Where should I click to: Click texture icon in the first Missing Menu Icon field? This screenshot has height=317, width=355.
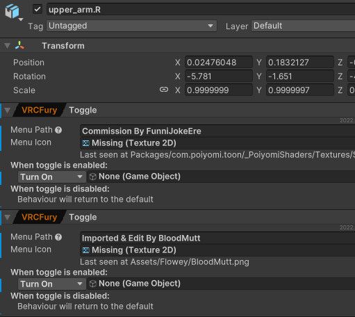pos(86,143)
